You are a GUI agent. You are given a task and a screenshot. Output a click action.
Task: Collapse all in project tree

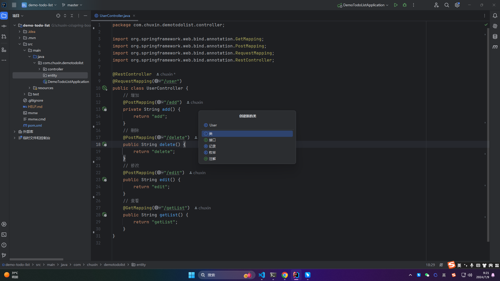[72, 16]
